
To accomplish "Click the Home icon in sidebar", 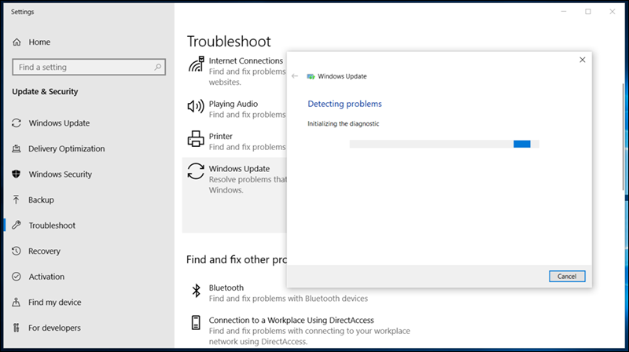I will pos(17,42).
